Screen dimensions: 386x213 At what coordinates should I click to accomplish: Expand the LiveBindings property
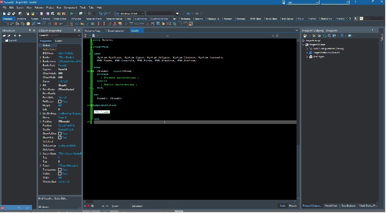click(41, 114)
